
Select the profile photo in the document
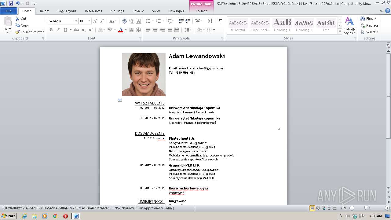coord(144,75)
